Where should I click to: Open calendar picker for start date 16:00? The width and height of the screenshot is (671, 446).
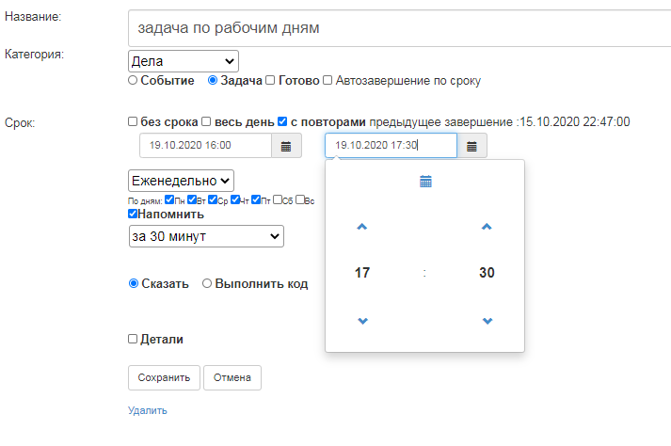286,146
